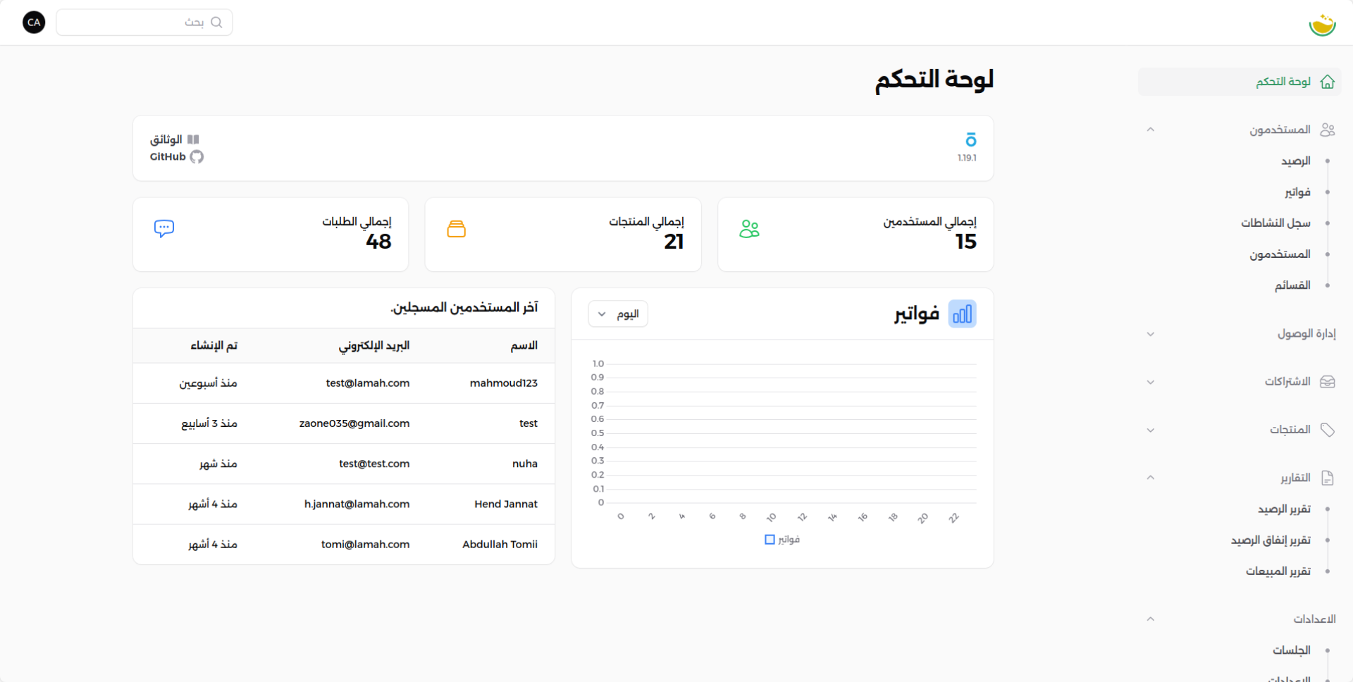The width and height of the screenshot is (1353, 682).
Task: Expand the الاشتراكات section chevron
Action: point(1150,382)
